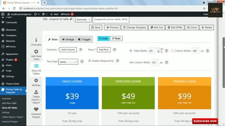Click the Table Width value field
Viewport: 225px width, 126px height.
(152, 51)
